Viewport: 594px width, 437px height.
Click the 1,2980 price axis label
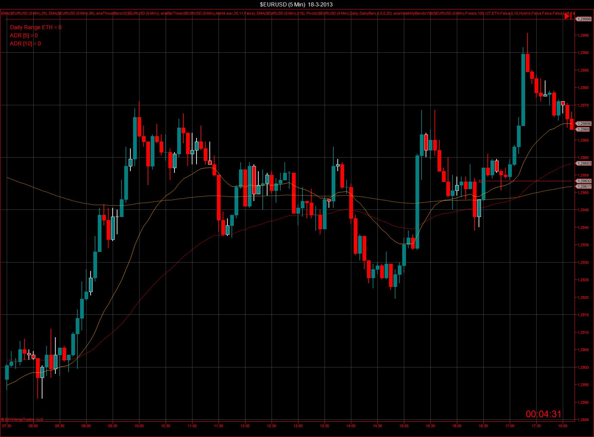click(583, 88)
